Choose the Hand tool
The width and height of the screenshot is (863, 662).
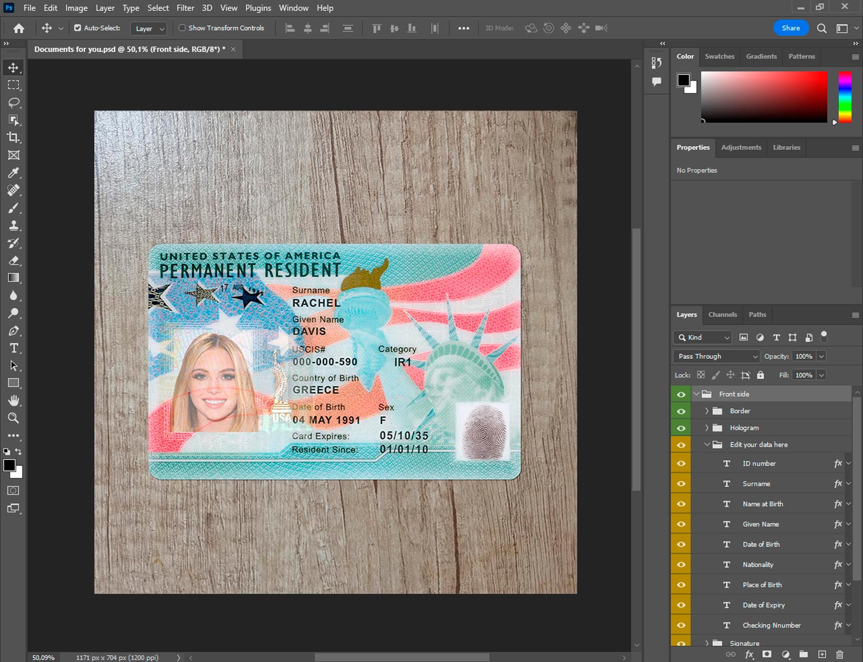pos(13,400)
